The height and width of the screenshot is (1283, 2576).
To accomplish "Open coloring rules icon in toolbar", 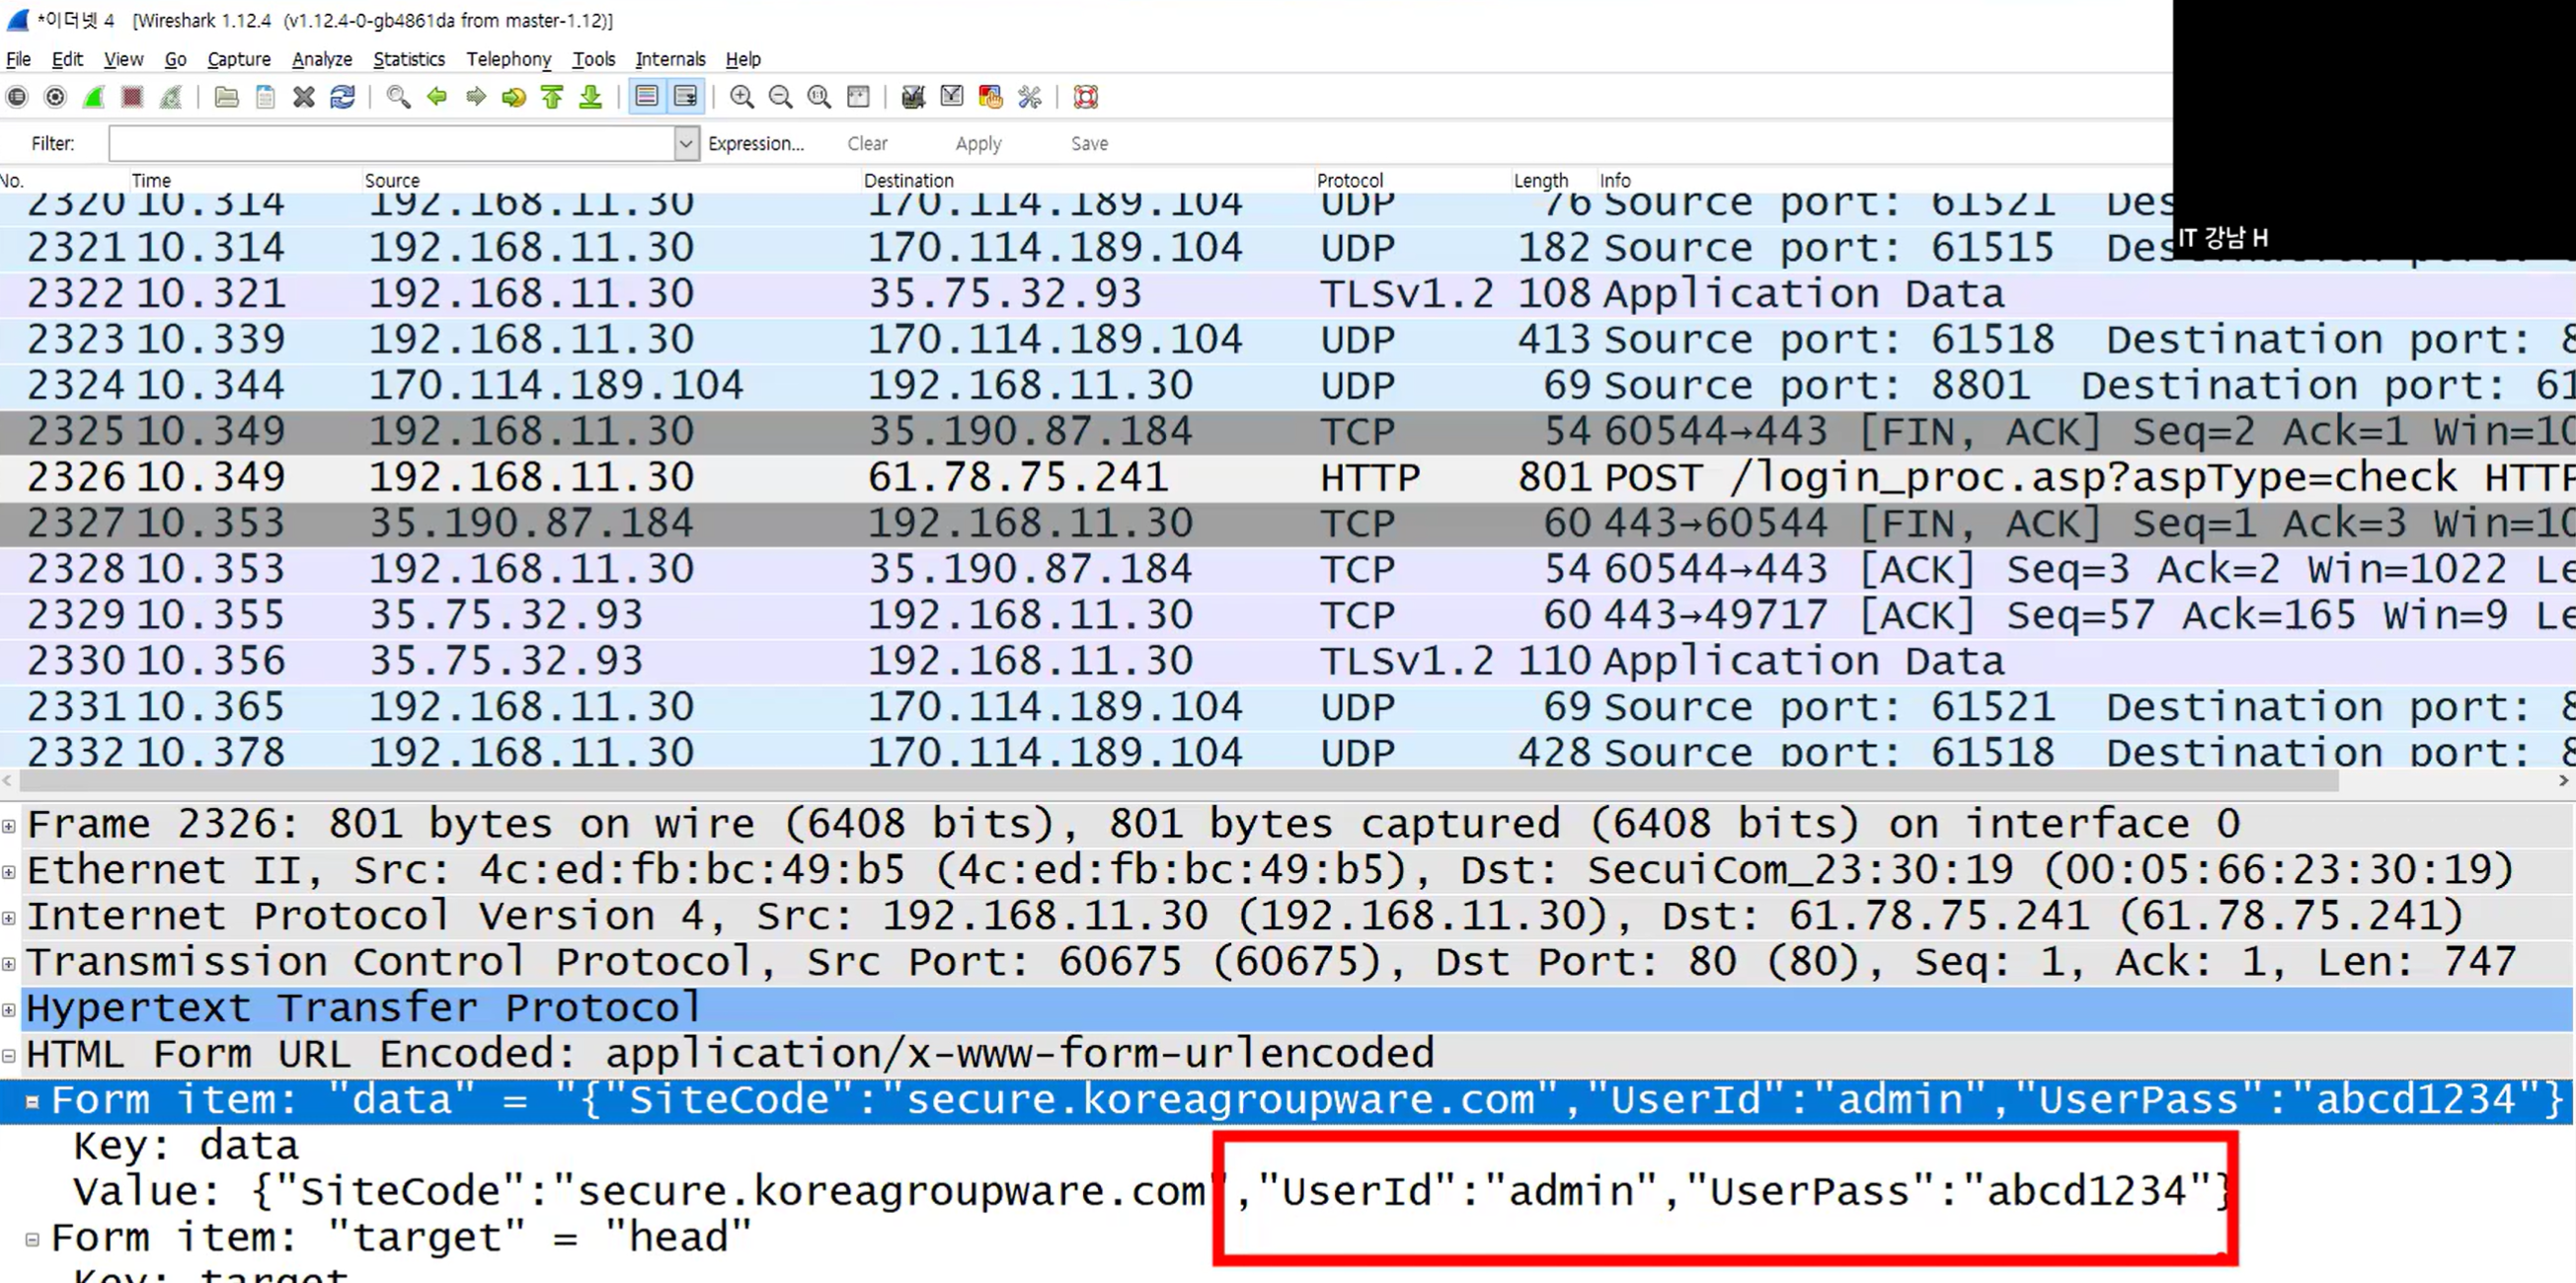I will click(990, 97).
